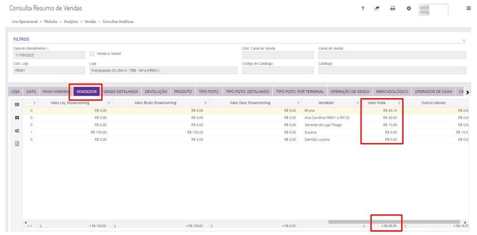Switch to the Faixa Horária tab
The width and height of the screenshot is (477, 235).
pyautogui.click(x=56, y=92)
